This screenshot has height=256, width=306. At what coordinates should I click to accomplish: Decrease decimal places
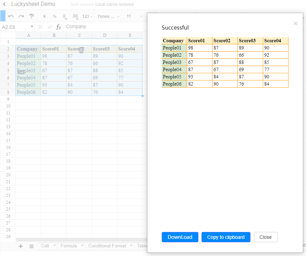point(64,16)
